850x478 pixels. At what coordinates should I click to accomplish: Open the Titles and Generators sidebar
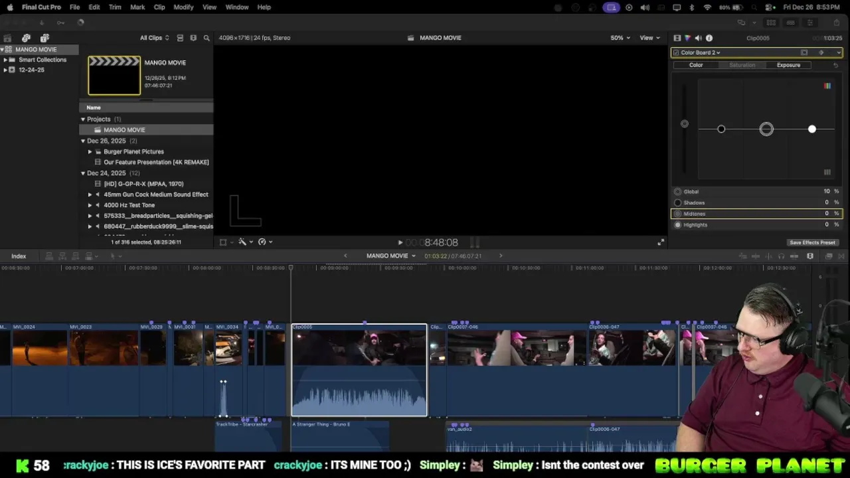tap(44, 38)
